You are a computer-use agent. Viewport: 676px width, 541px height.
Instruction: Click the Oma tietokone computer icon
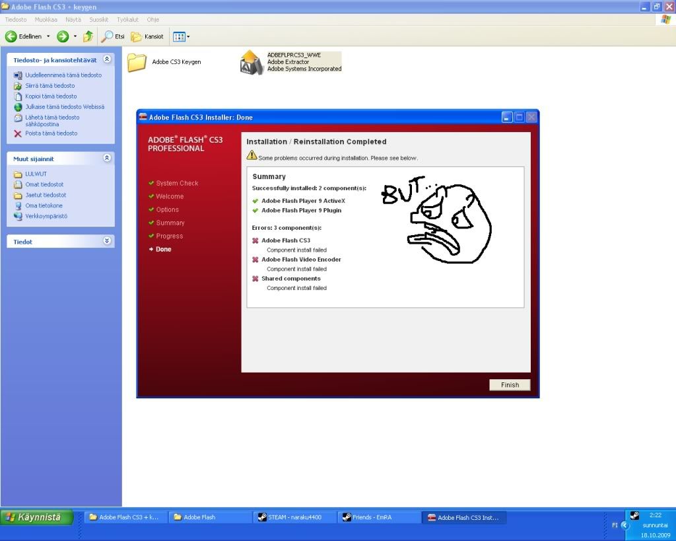coord(18,206)
